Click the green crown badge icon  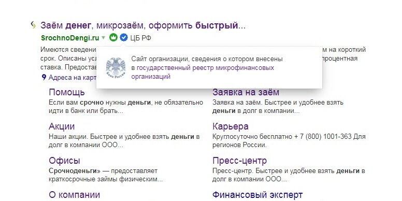click(113, 38)
